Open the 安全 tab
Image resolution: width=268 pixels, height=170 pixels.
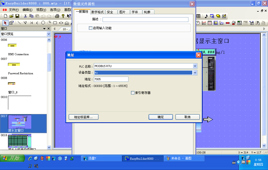pos(110,12)
